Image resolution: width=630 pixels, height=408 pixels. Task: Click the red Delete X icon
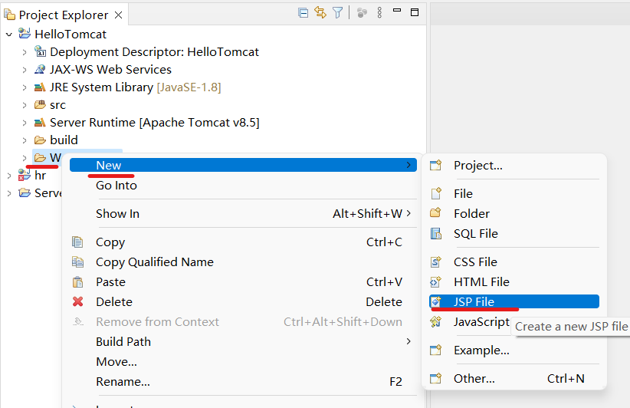[x=77, y=301]
